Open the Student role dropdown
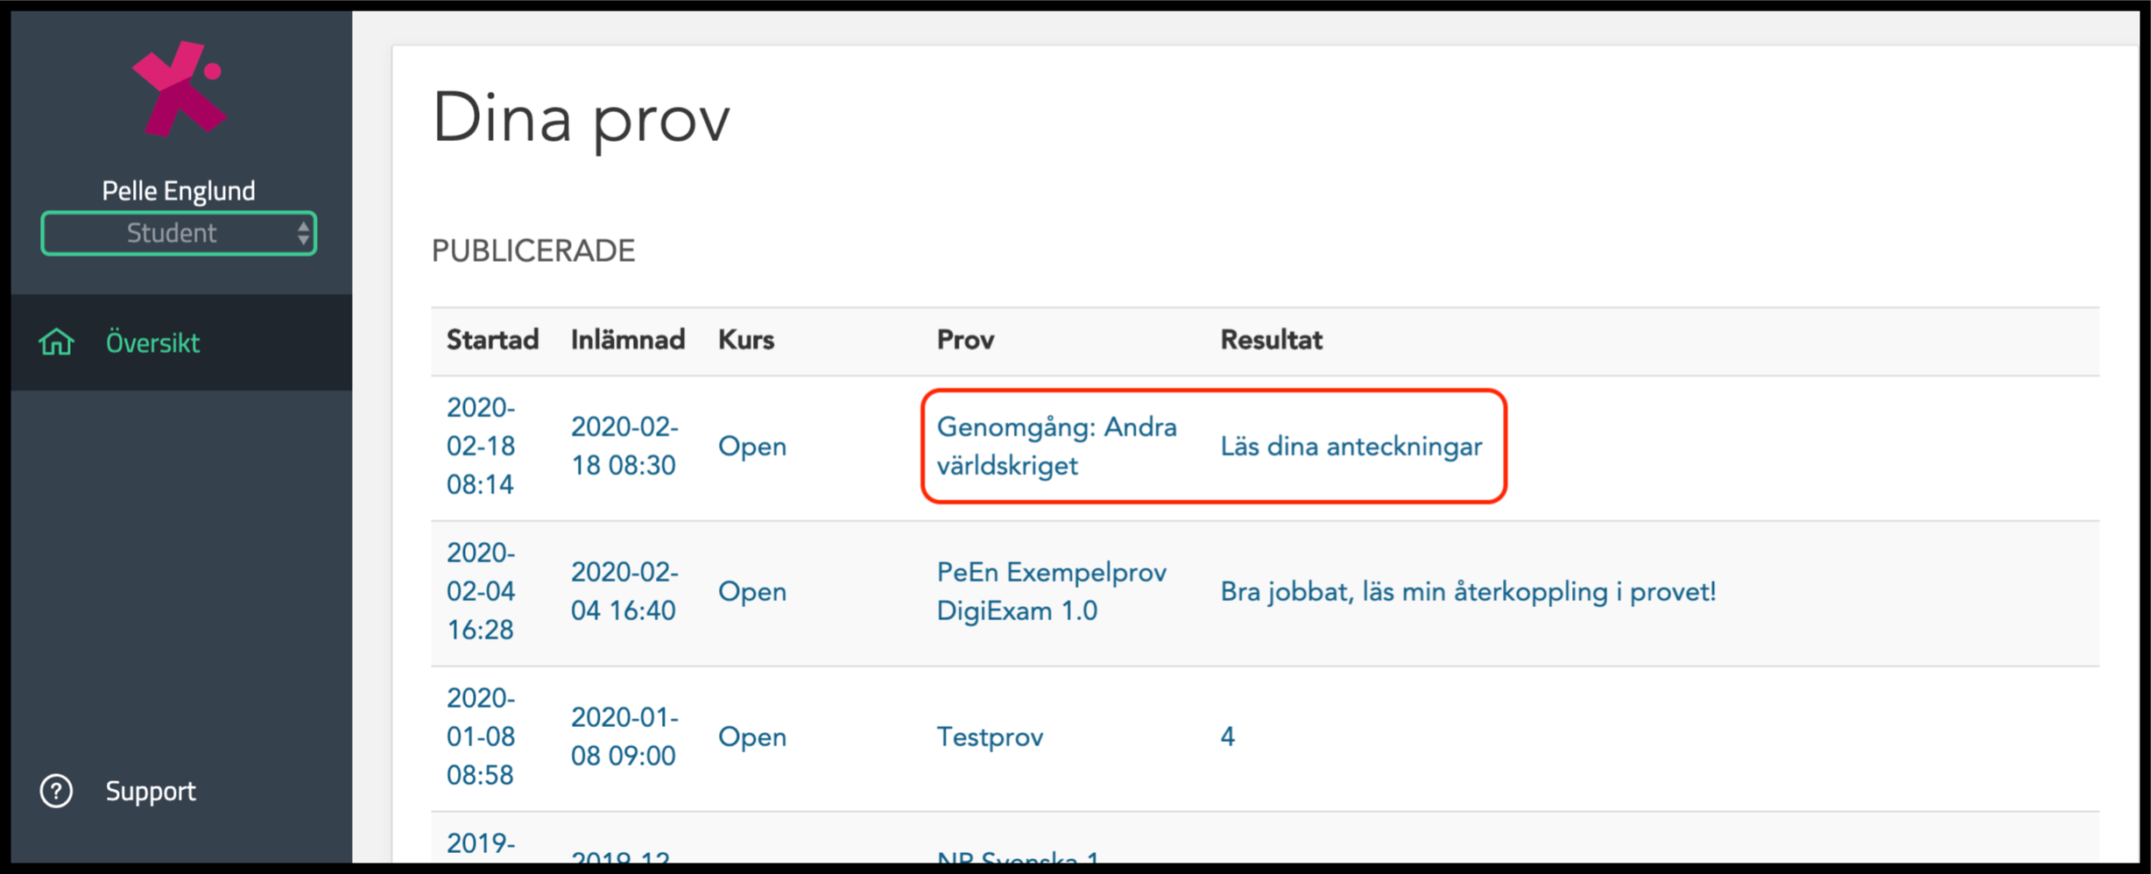The image size is (2151, 874). [x=179, y=233]
